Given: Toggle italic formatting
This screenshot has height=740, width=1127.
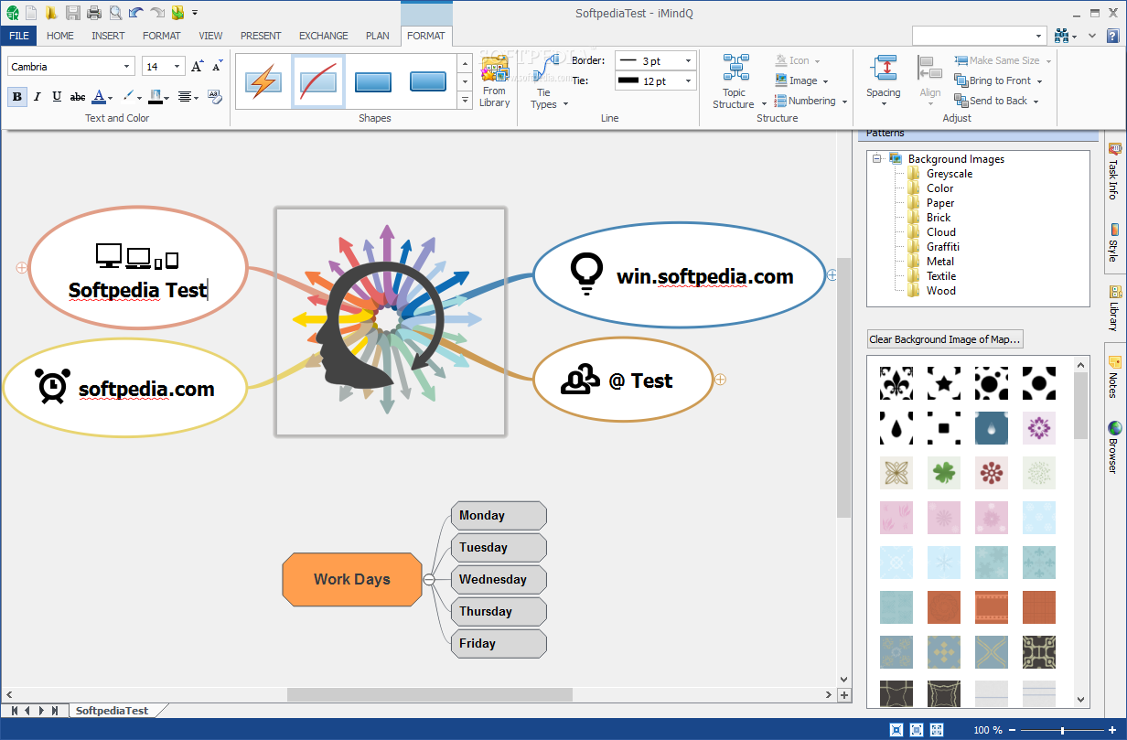Looking at the screenshot, I should (38, 96).
